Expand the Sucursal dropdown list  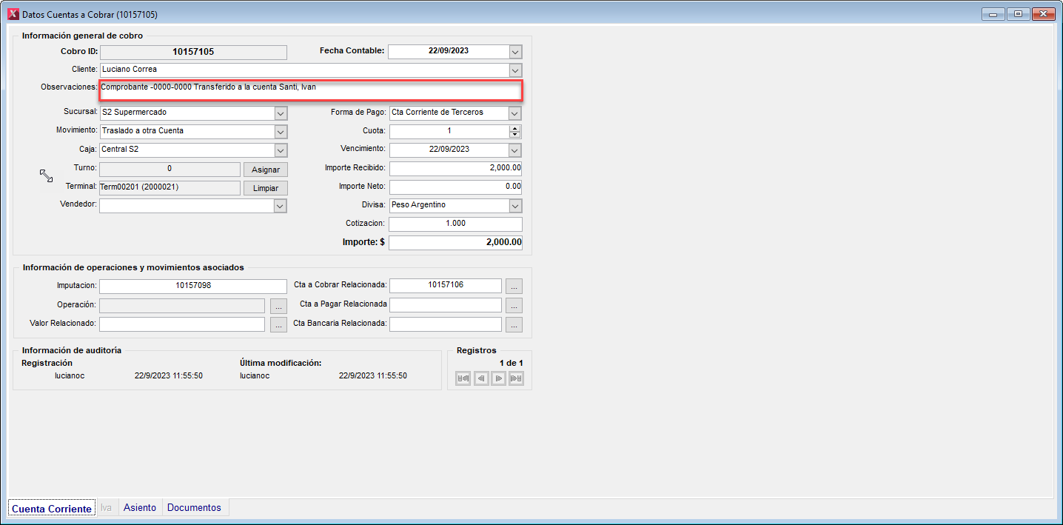281,113
